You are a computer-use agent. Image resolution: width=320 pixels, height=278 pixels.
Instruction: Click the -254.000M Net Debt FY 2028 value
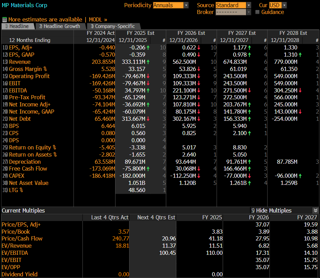[285, 119]
